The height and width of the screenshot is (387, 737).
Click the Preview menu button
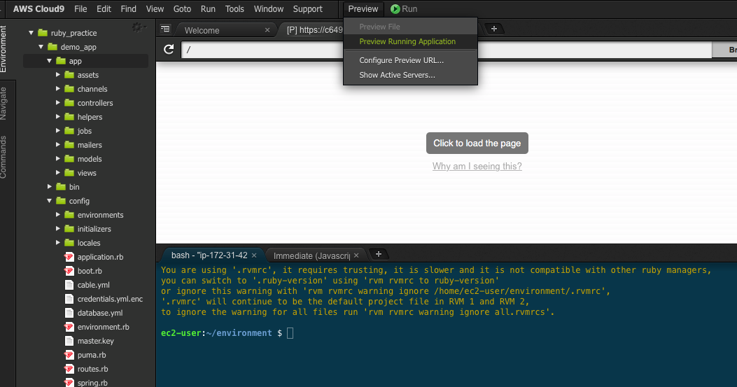coord(363,9)
